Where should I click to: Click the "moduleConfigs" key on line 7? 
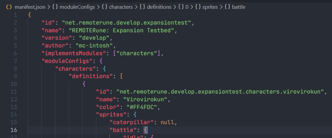67,61
